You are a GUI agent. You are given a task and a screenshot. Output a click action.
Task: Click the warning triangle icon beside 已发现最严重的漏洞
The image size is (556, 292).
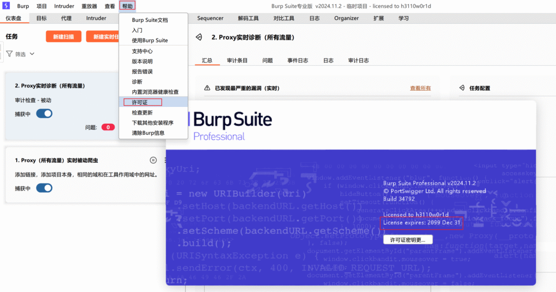pos(207,88)
